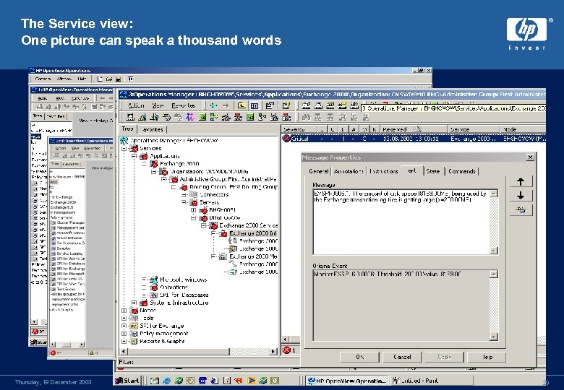Click the back arrow in Operations Manager toolbar
This screenshot has width=564, height=390.
tap(213, 105)
